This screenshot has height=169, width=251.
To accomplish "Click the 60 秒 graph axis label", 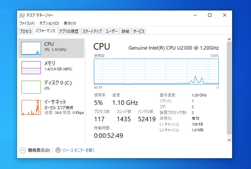I will 98,87.
